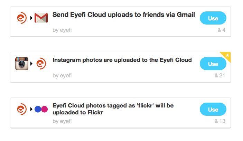Click the Eyefi icon in the Gmail recipe
This screenshot has height=141, width=243.
coord(22,18)
